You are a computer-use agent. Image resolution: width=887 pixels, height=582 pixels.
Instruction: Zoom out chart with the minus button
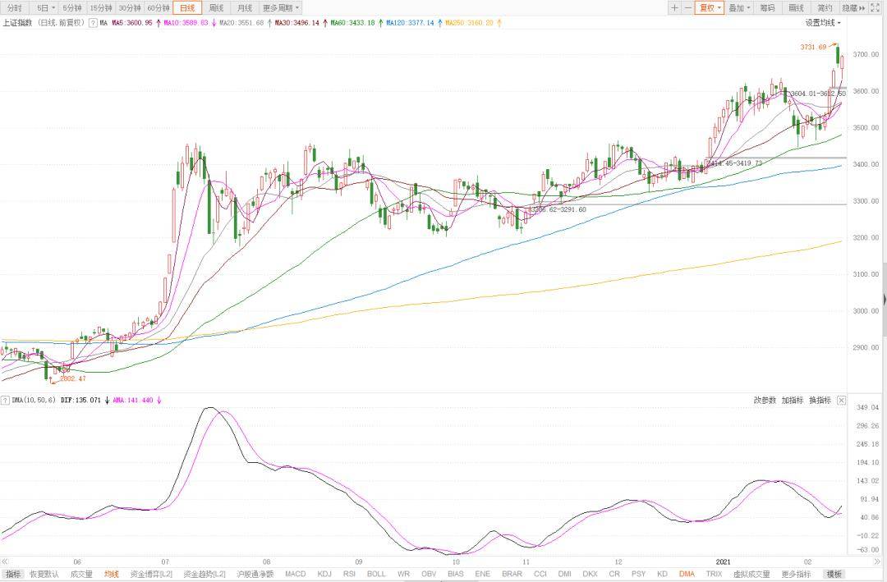[688, 8]
